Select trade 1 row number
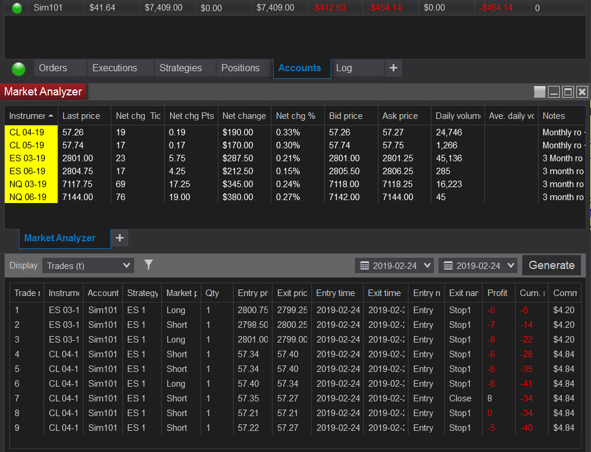Screen dimensions: 591x452 (x=17, y=310)
